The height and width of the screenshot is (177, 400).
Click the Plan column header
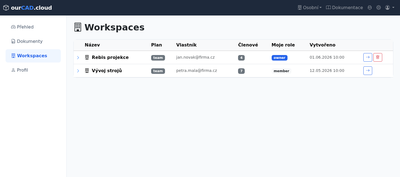click(x=156, y=45)
